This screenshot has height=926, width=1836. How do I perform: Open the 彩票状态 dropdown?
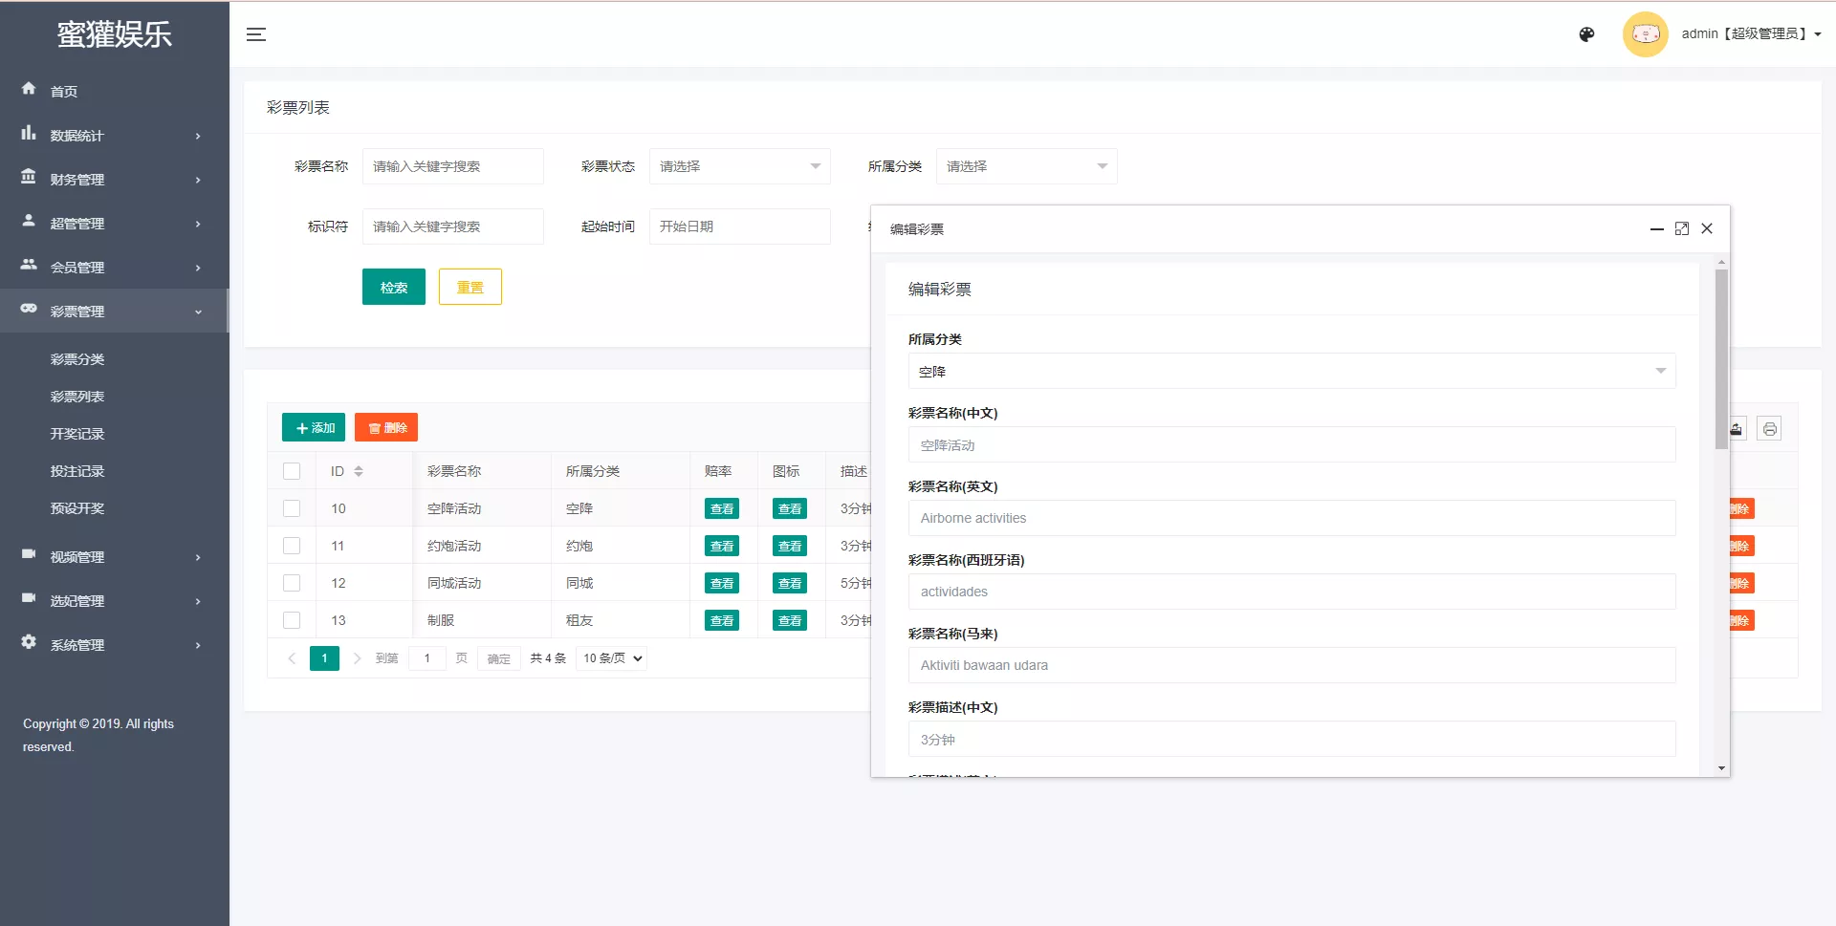(739, 165)
